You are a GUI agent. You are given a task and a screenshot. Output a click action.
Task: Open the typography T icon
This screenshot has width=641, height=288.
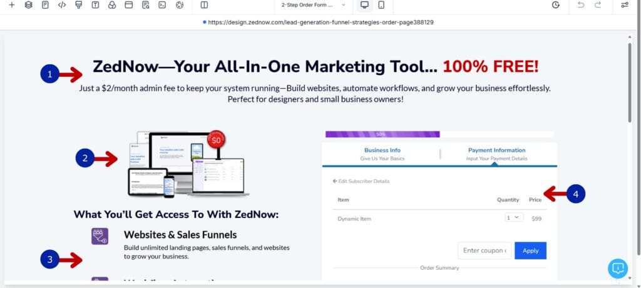(95, 5)
